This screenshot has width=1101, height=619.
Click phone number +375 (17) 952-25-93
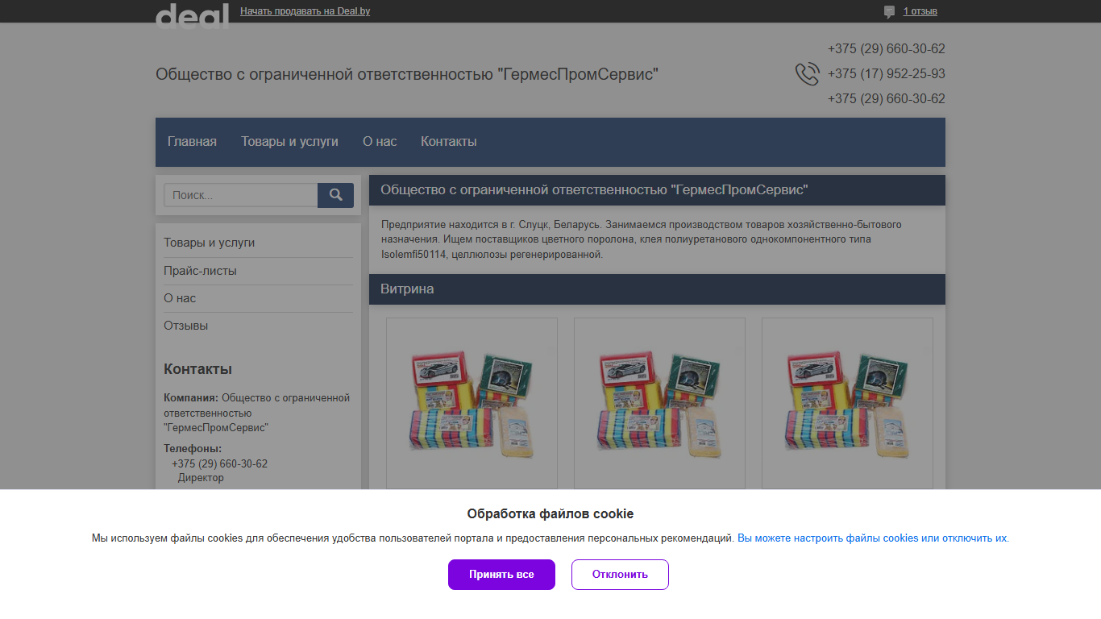coord(887,74)
